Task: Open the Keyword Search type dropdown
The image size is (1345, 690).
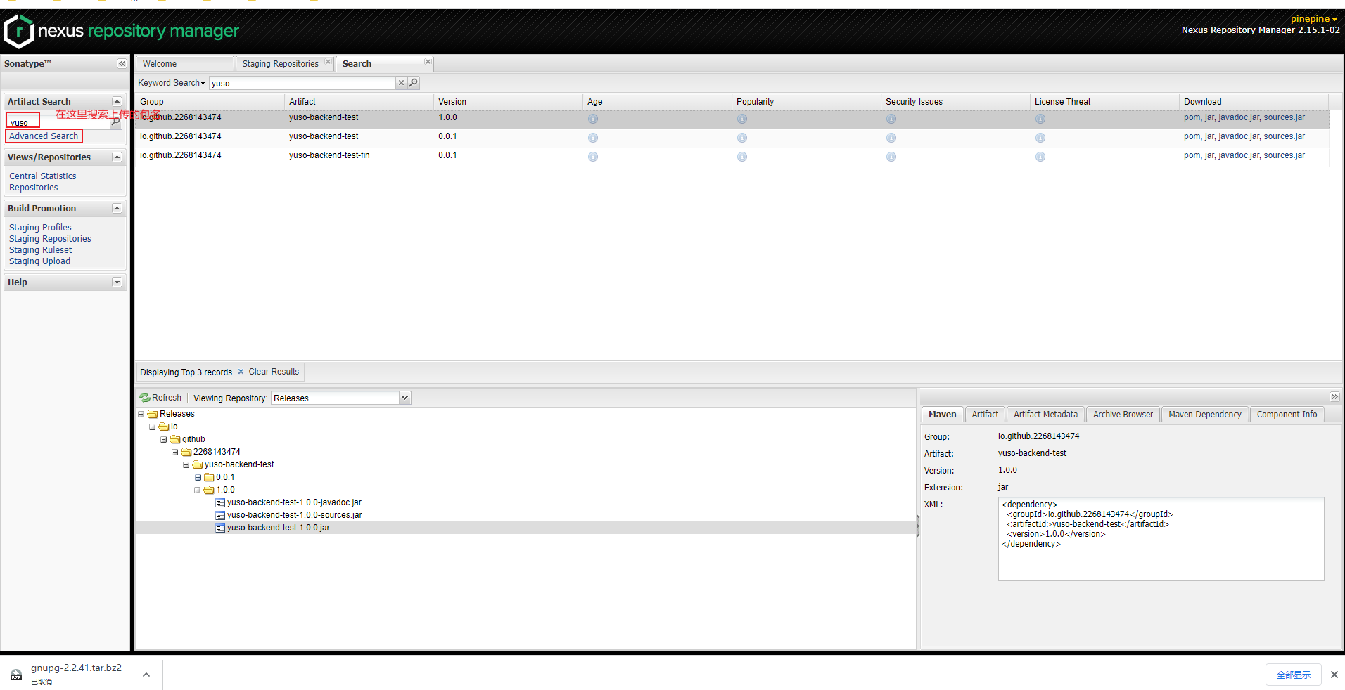Action: [x=172, y=83]
